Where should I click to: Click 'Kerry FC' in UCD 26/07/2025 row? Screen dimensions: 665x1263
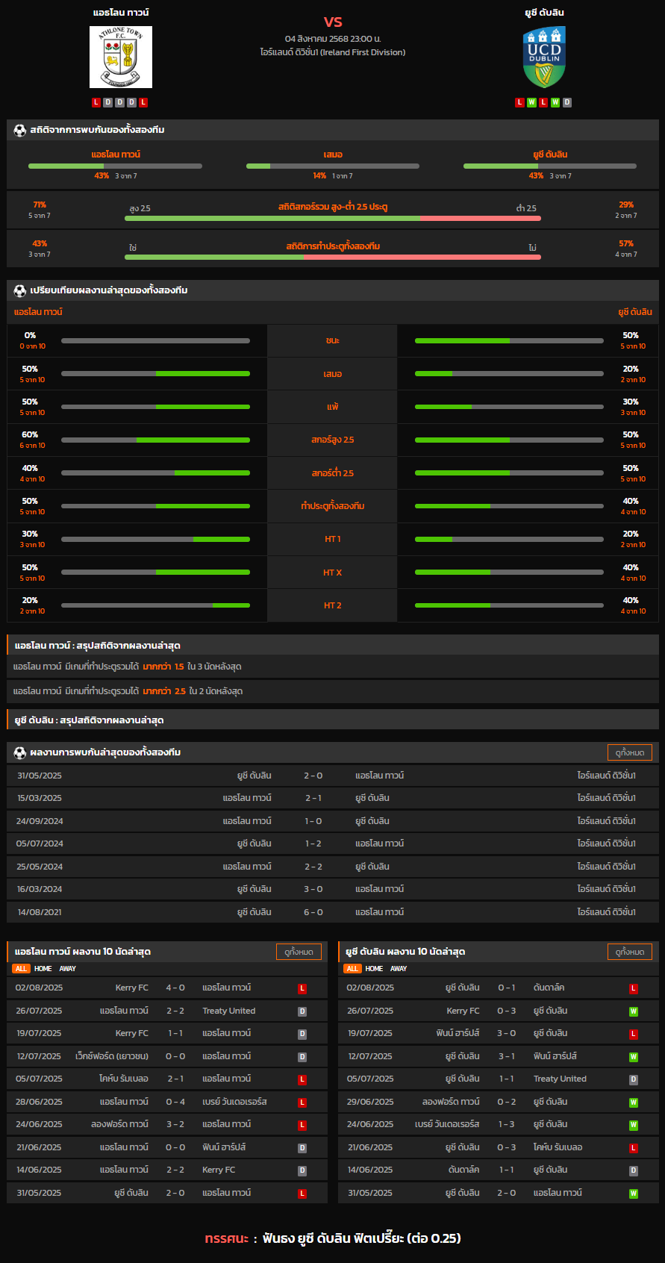(463, 1011)
